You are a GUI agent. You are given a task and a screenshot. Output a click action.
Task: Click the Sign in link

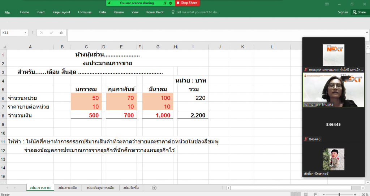(x=343, y=12)
